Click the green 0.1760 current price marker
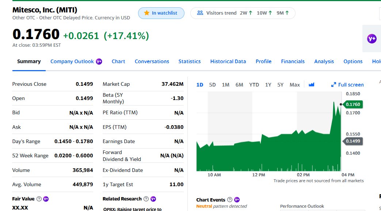The image size is (381, 211). 353,104
